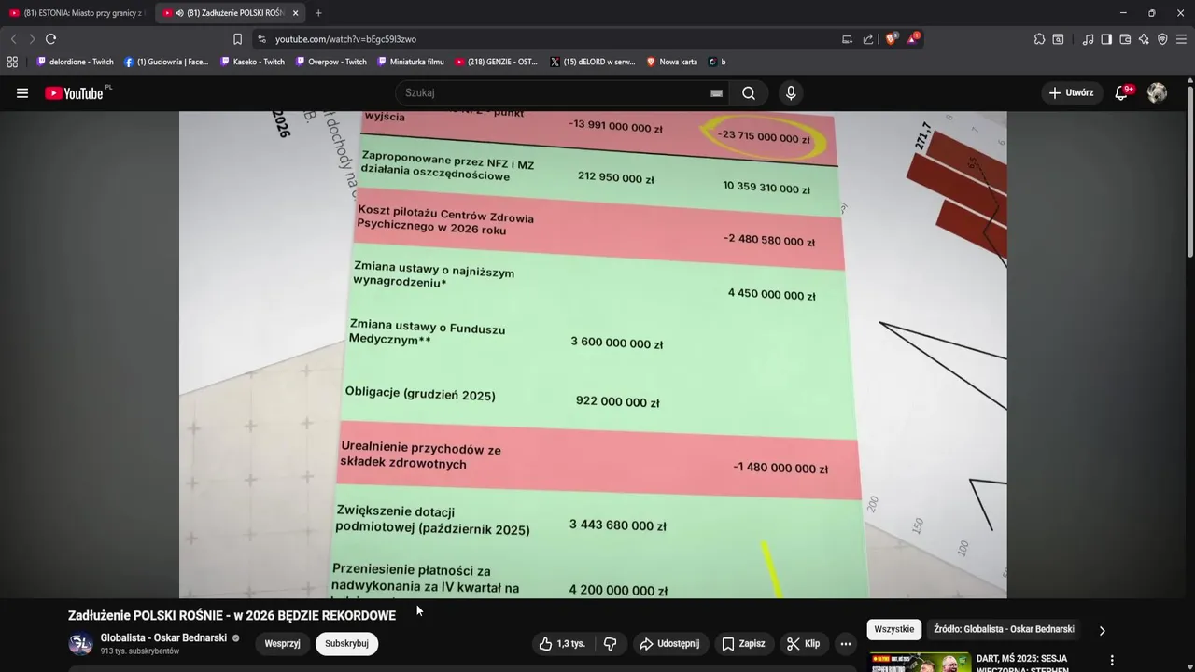
Task: Bookmark this page
Action: pyautogui.click(x=237, y=39)
